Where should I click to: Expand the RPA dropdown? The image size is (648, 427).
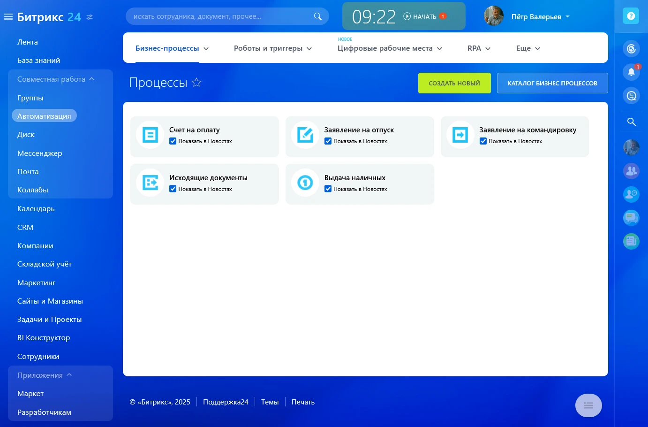478,48
